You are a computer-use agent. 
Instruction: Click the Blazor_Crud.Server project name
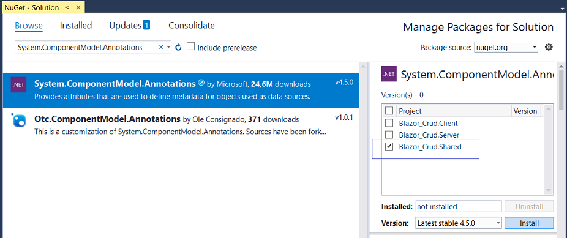tap(429, 135)
